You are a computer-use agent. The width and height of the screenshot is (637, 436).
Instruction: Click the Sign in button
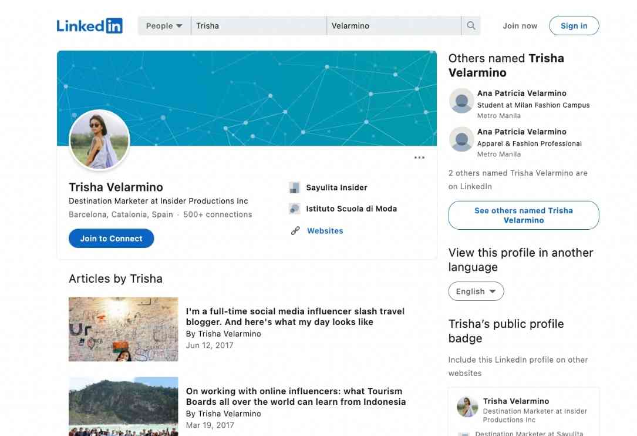(x=574, y=26)
